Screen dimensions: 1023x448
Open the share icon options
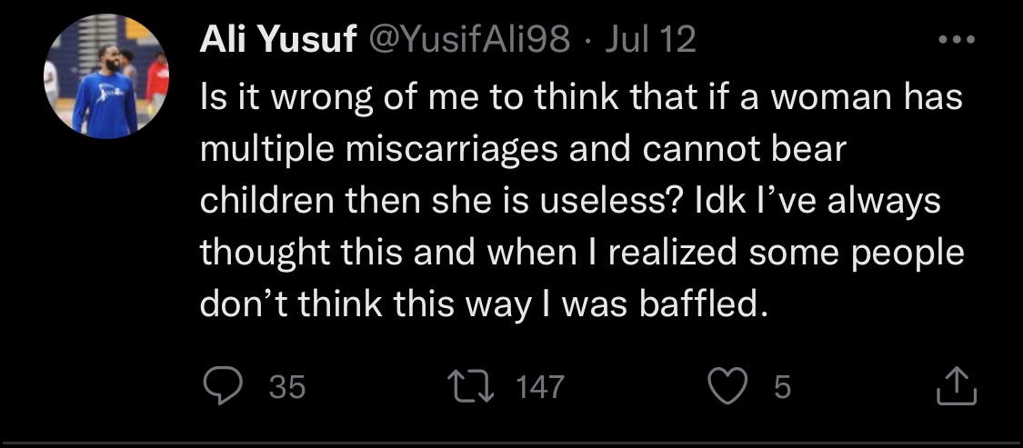tap(957, 387)
